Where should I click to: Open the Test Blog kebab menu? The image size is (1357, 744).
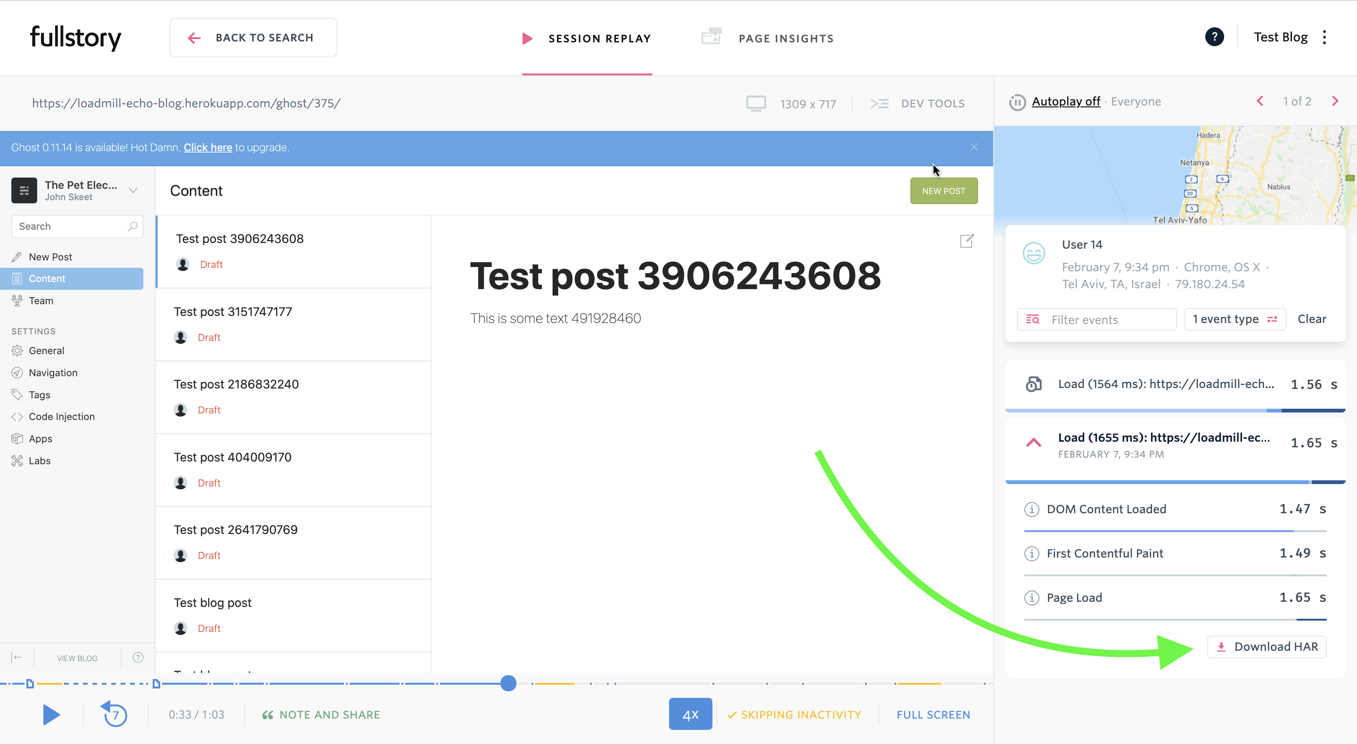pos(1324,37)
